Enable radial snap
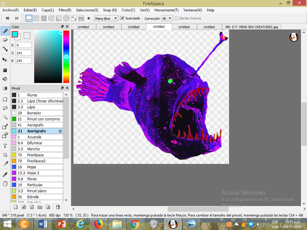Image resolution: width=307 pixels, height=230 pixels. pos(59,18)
